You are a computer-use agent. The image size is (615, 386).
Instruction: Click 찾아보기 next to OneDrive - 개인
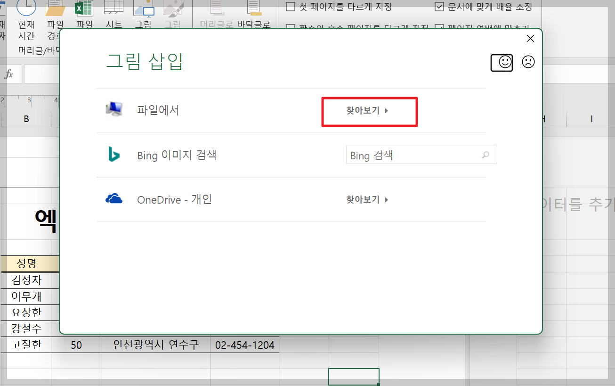(x=367, y=199)
